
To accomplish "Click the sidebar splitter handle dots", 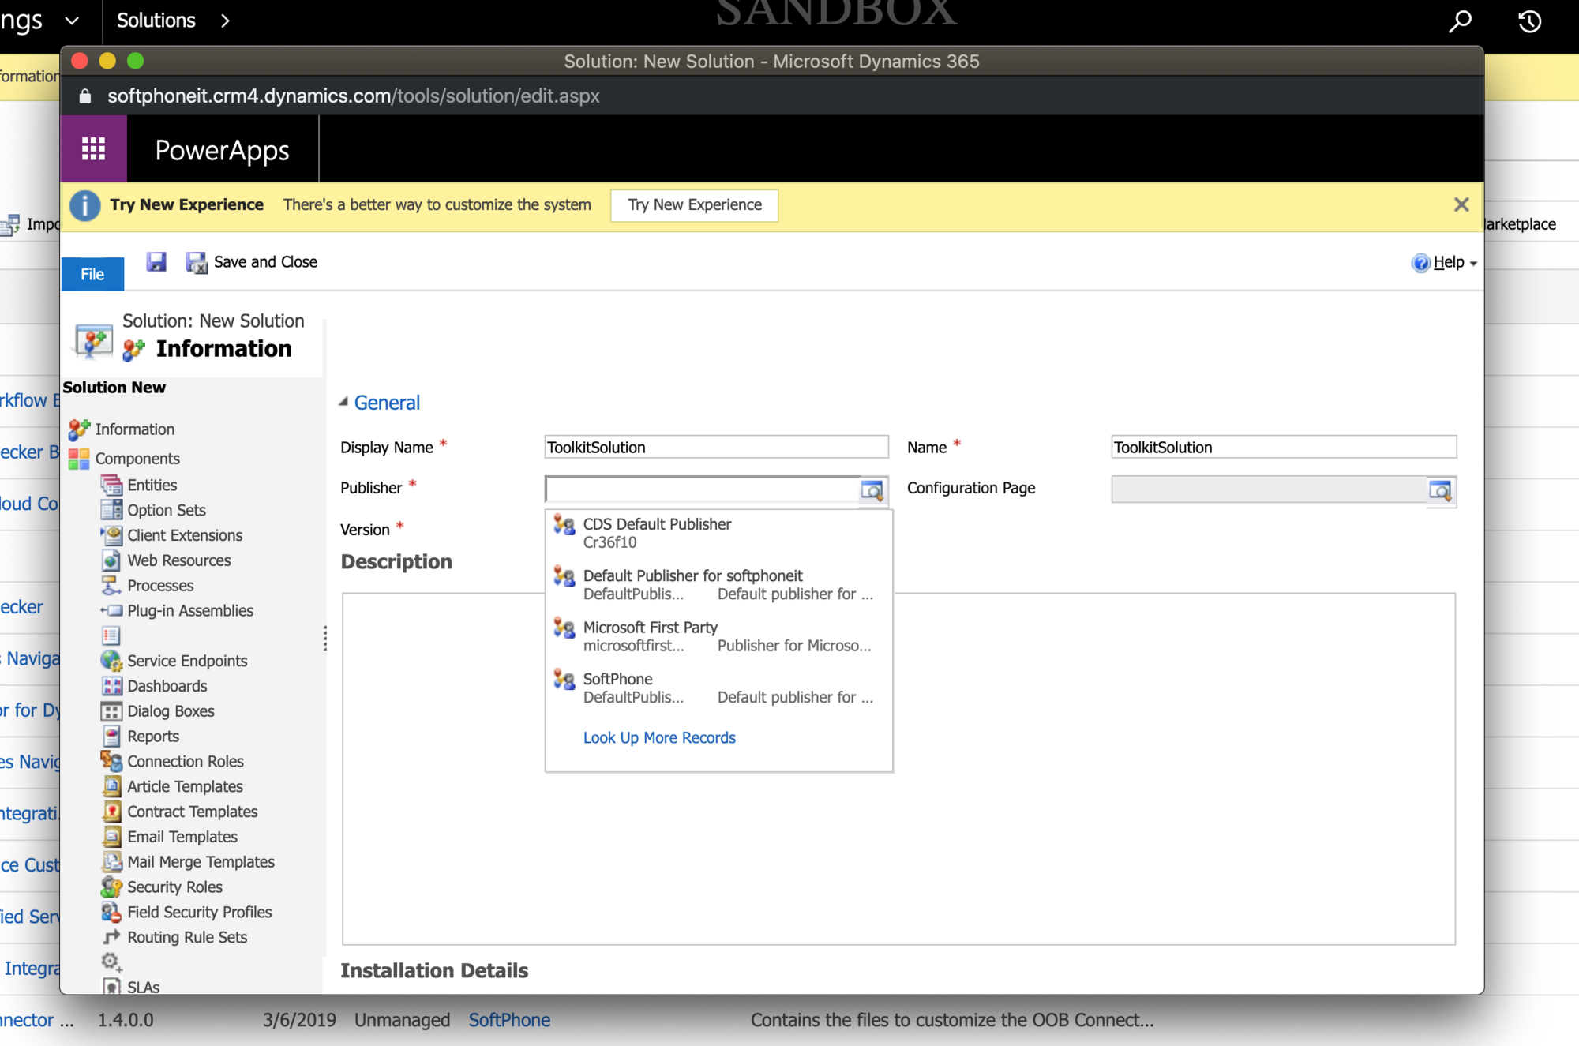I will [325, 638].
